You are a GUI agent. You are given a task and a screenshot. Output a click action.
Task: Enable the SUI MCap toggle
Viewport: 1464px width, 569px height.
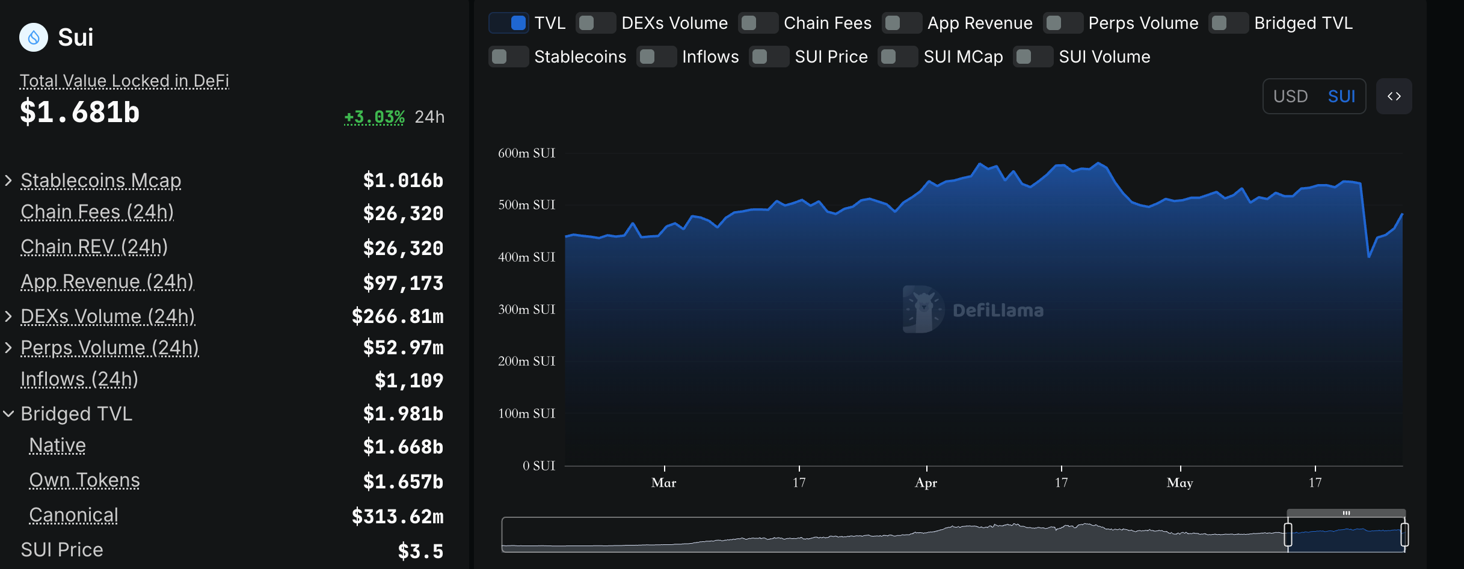click(x=897, y=57)
